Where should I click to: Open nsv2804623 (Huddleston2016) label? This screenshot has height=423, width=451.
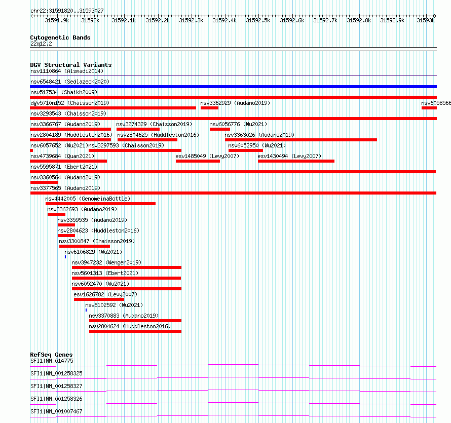pyautogui.click(x=98, y=230)
